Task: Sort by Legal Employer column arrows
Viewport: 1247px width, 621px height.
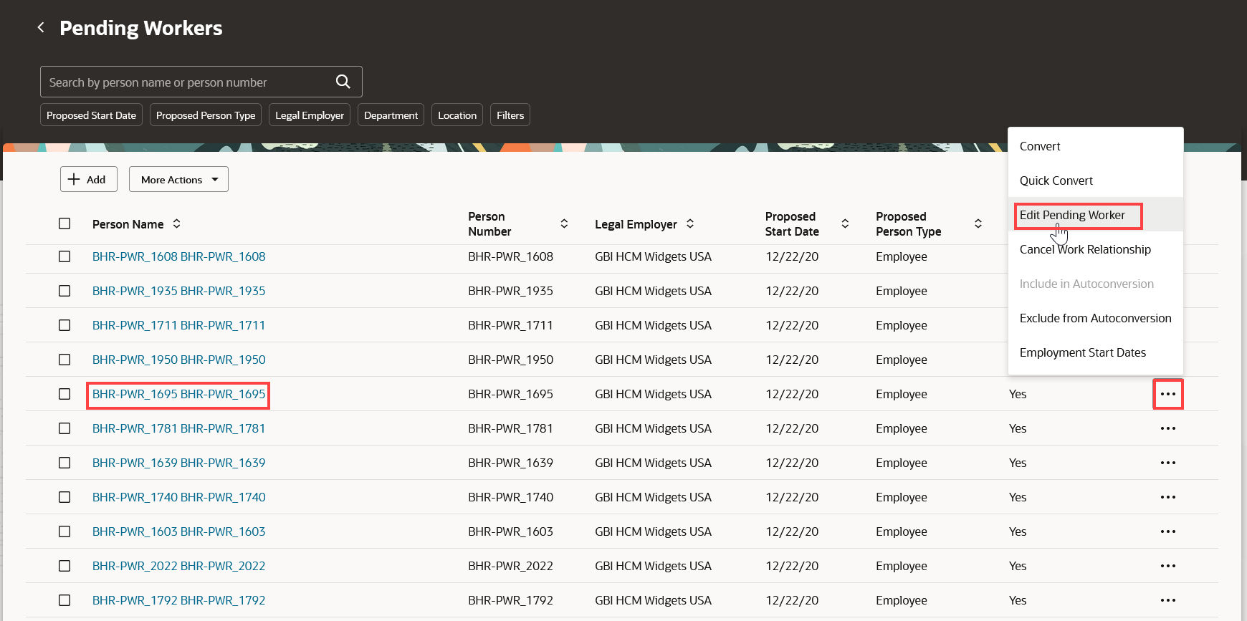Action: coord(690,223)
